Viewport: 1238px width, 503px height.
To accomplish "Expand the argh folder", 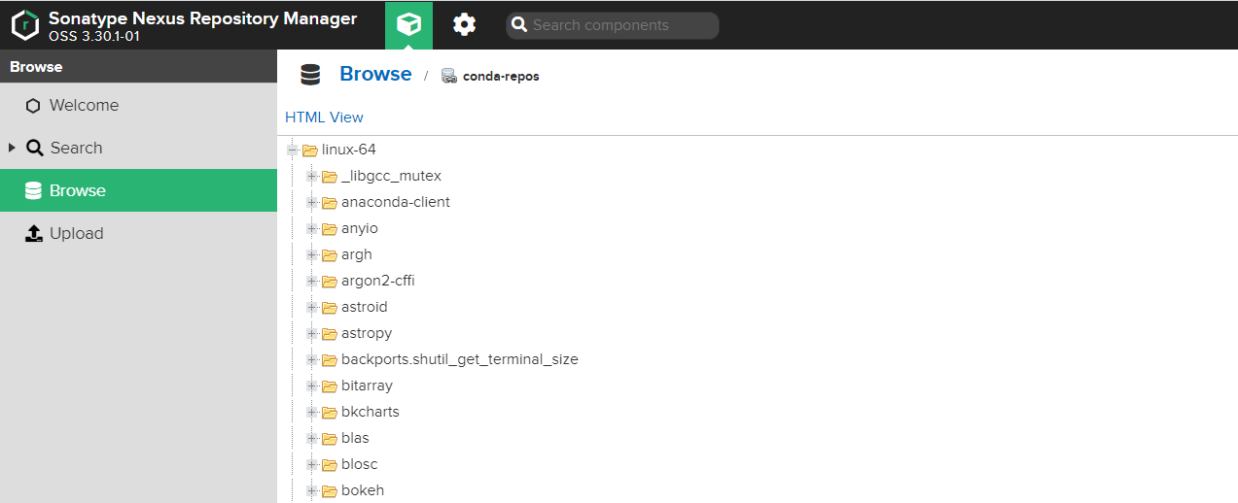I will pyautogui.click(x=311, y=254).
